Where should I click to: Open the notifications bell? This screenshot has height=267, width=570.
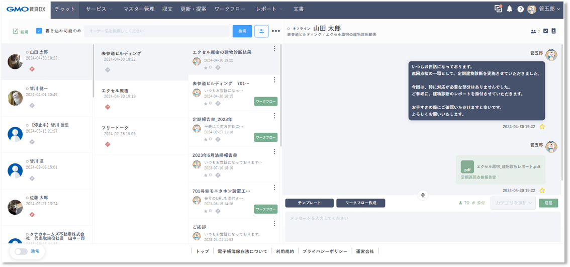pos(509,9)
